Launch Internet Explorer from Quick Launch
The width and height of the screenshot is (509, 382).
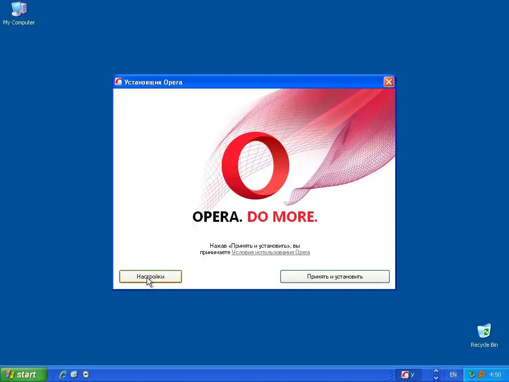[x=63, y=375]
